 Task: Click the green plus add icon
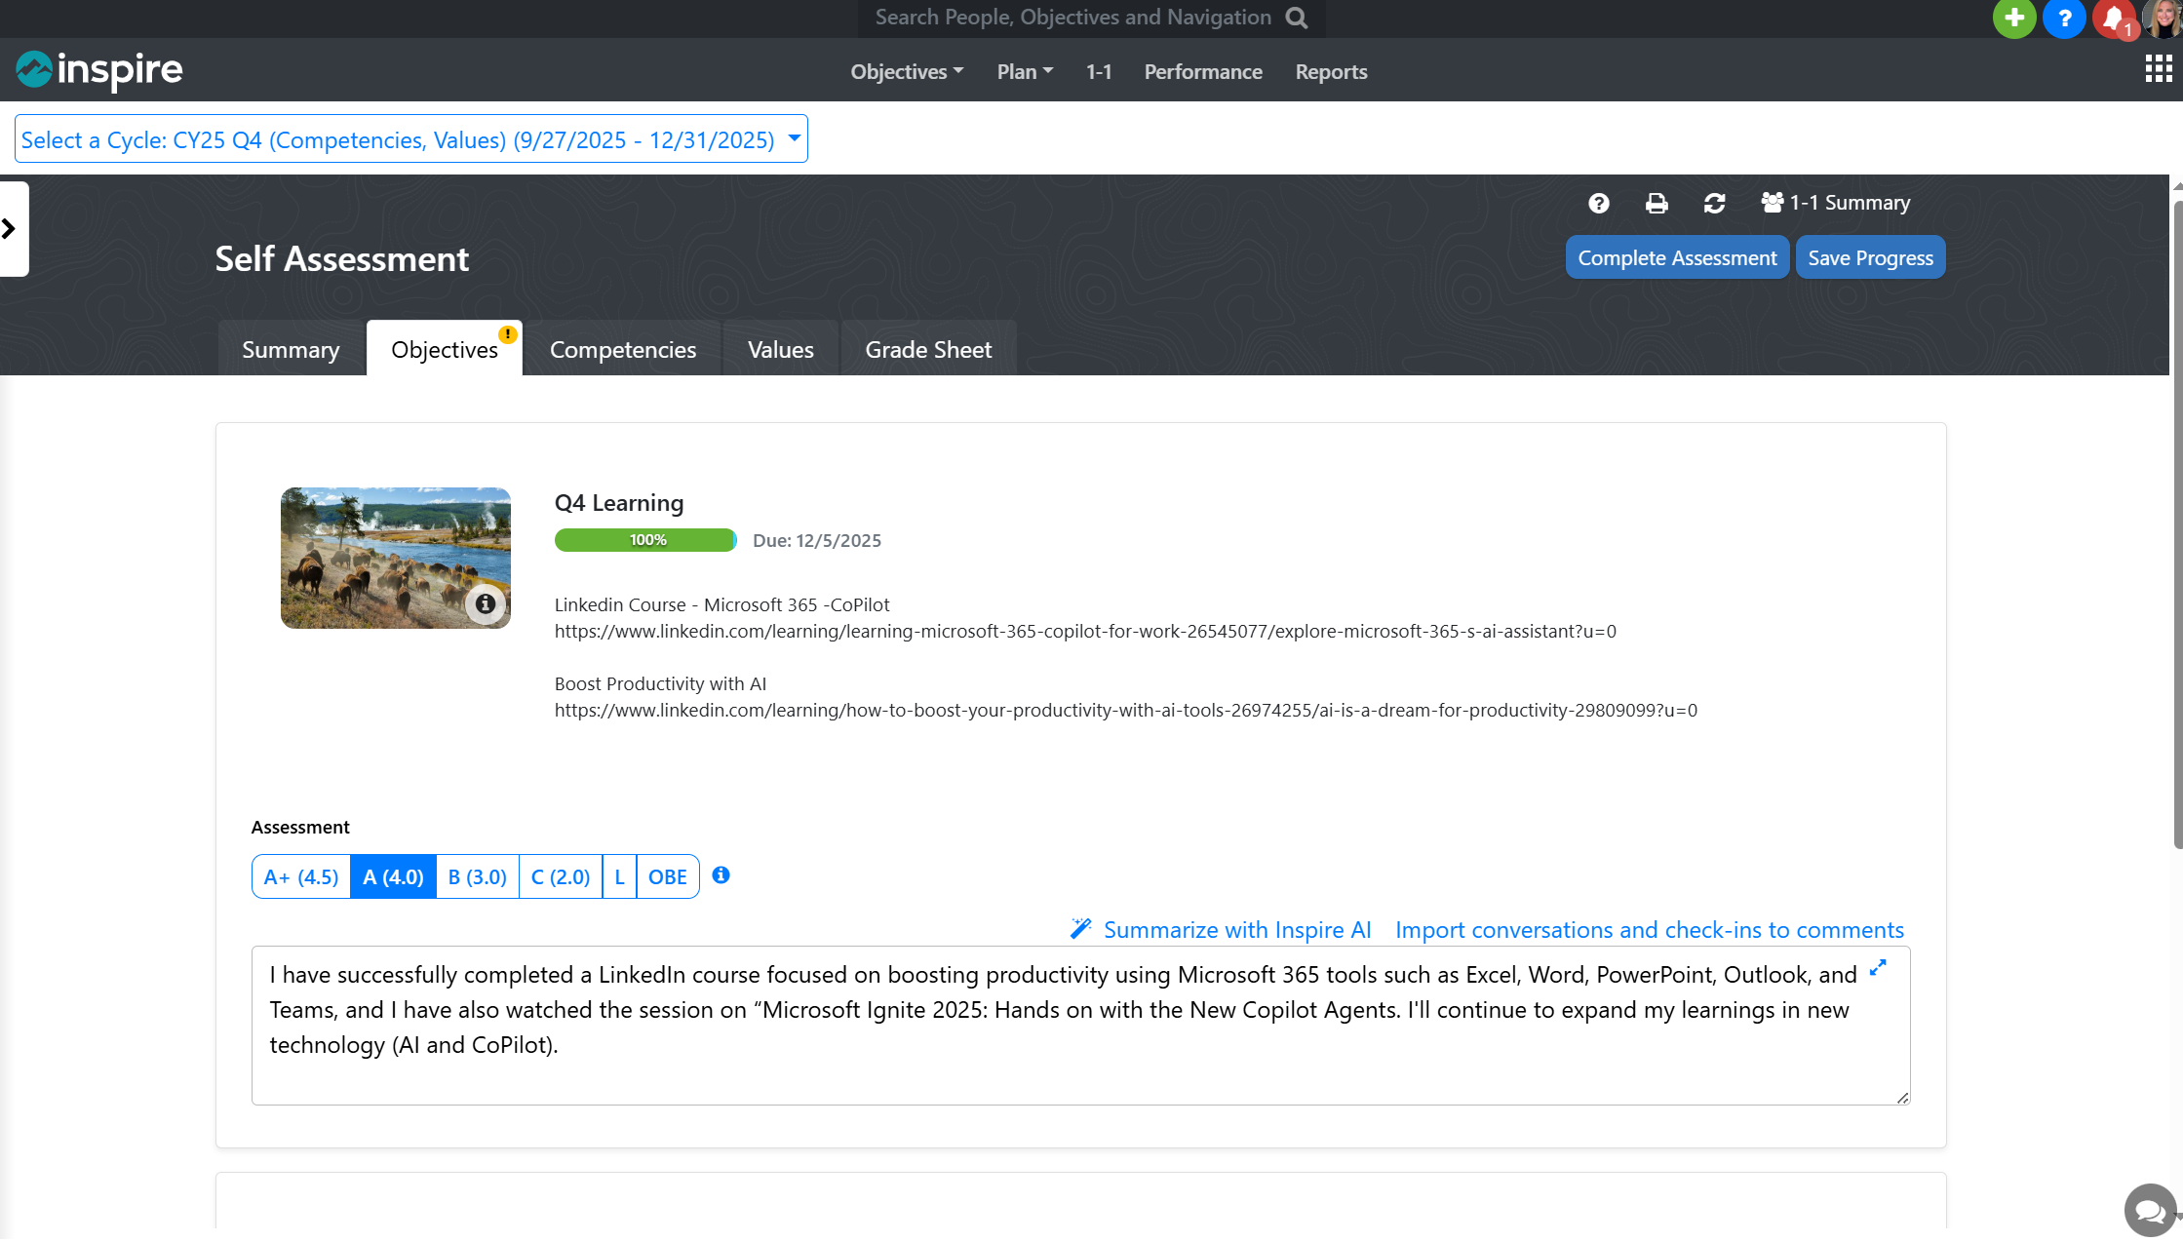(2013, 18)
